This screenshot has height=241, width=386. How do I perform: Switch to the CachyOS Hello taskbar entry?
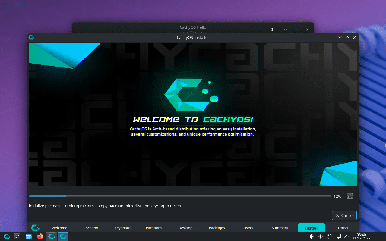tap(51, 236)
